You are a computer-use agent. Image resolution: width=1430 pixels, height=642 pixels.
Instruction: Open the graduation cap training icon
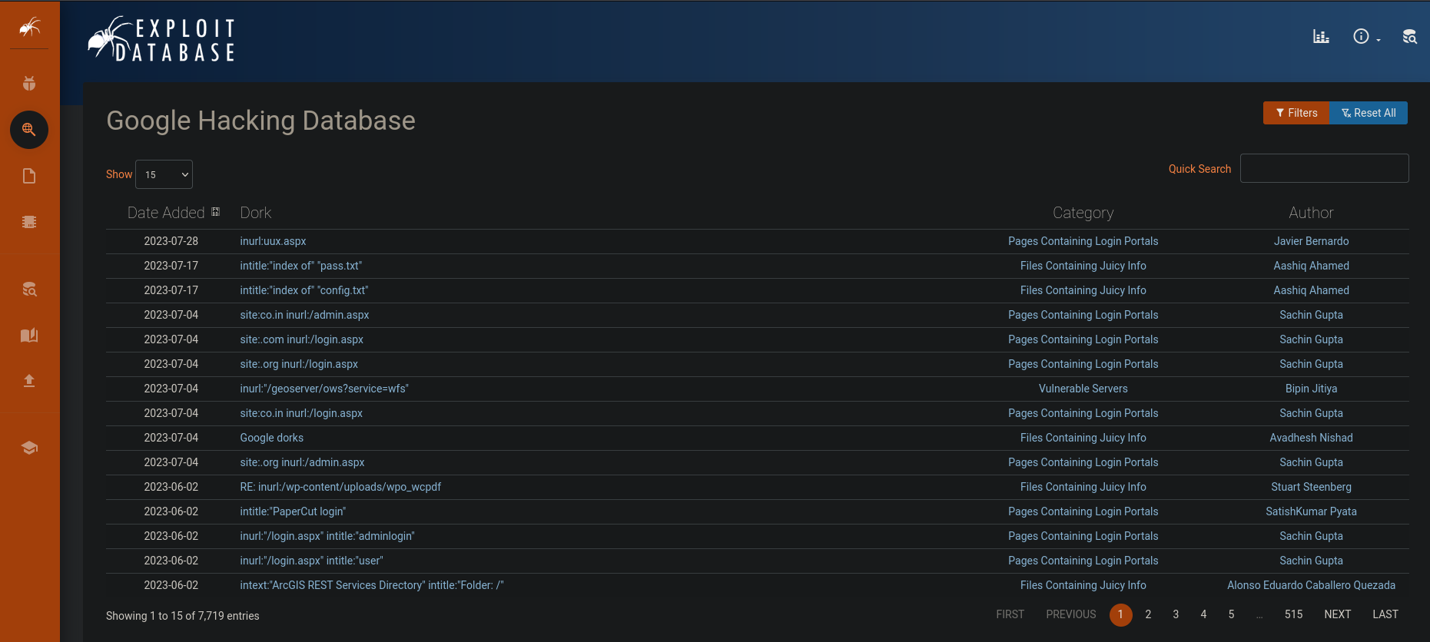[x=29, y=448]
